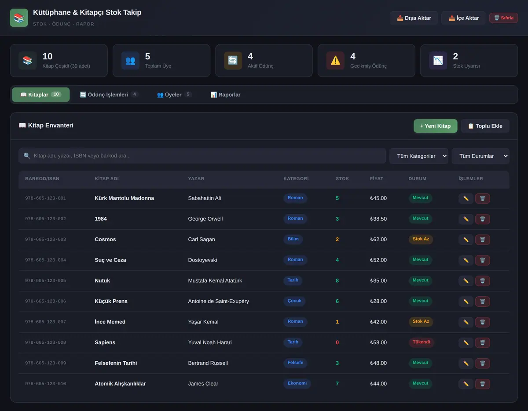Open the Toplu Ekle bulk add

(485, 126)
